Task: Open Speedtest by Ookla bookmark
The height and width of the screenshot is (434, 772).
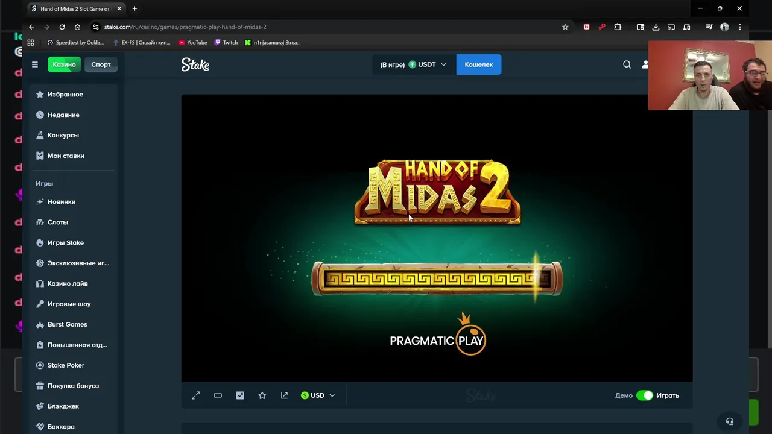Action: coord(75,43)
